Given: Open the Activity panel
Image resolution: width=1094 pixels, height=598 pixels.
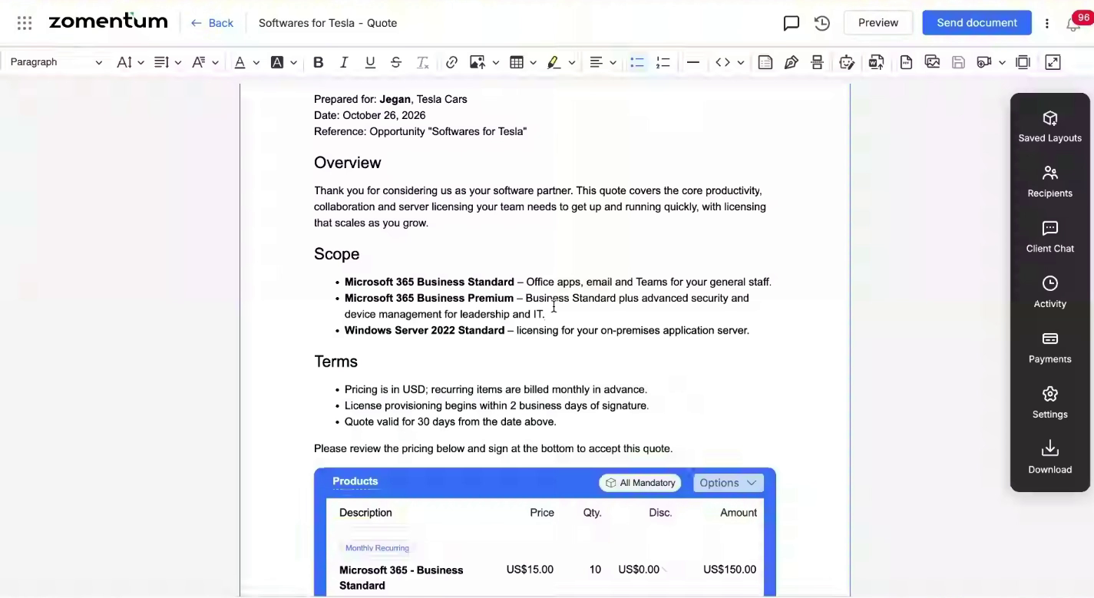Looking at the screenshot, I should click(x=1049, y=292).
